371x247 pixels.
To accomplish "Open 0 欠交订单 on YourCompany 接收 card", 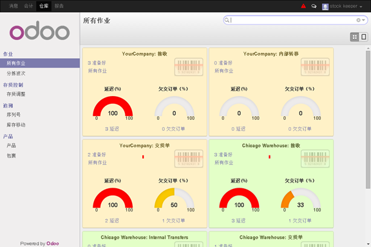I will pyautogui.click(x=173, y=129).
